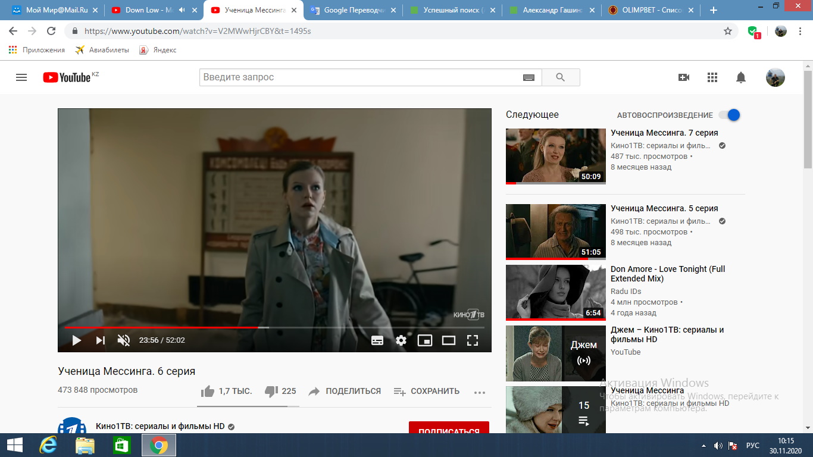Open the YouTube apps grid
Image resolution: width=813 pixels, height=457 pixels.
(712, 77)
